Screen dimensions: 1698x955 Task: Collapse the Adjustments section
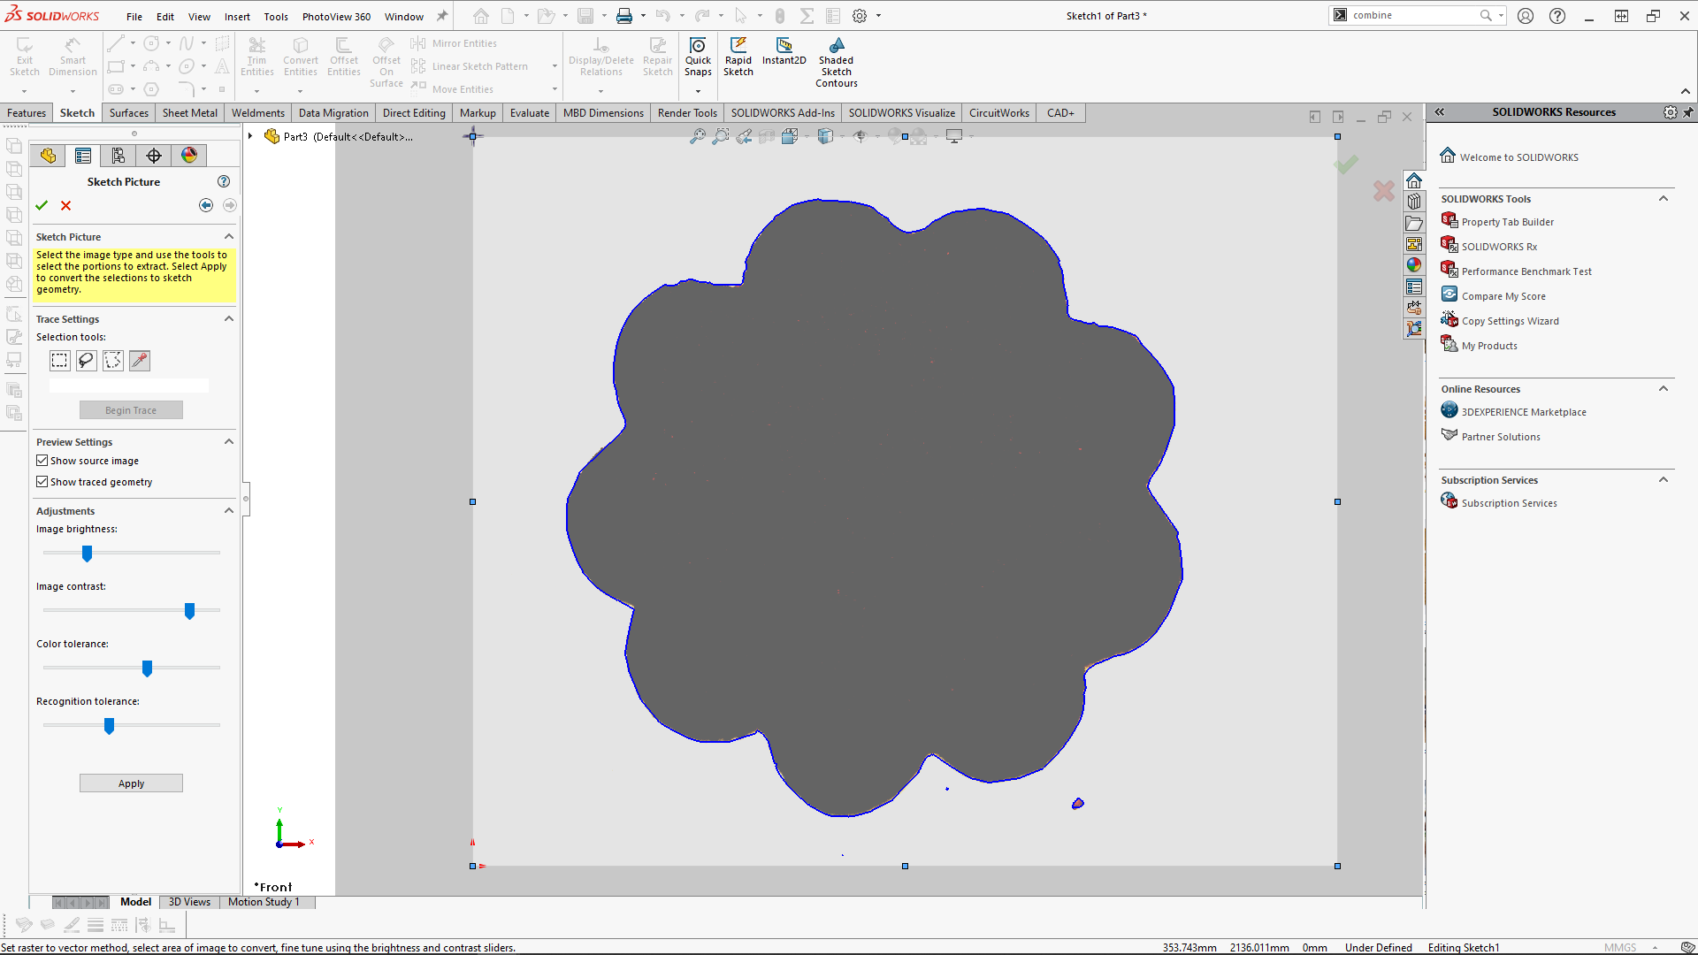point(229,511)
